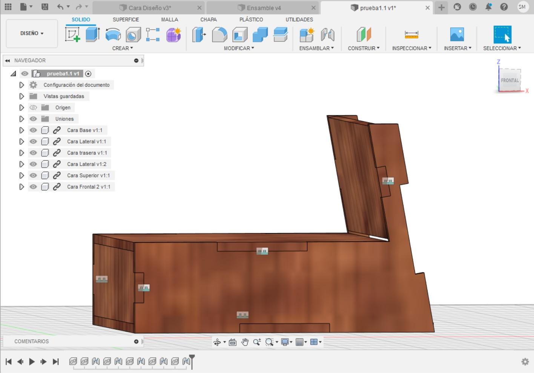Viewport: 534px width, 373px height.
Task: Open the MODIFICAR menu
Action: pos(239,48)
